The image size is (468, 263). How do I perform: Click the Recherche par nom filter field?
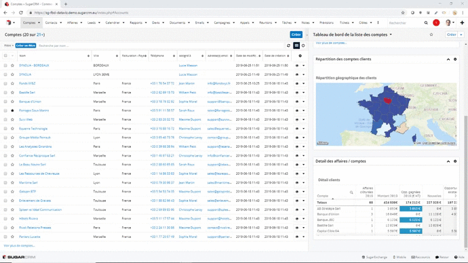[x=161, y=45]
